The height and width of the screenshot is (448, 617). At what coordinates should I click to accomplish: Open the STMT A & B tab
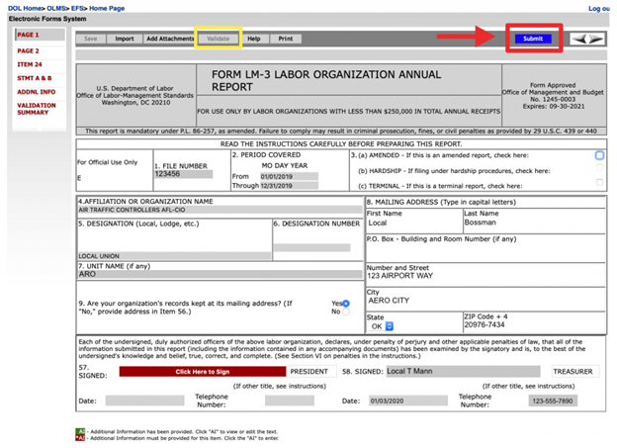[x=34, y=78]
